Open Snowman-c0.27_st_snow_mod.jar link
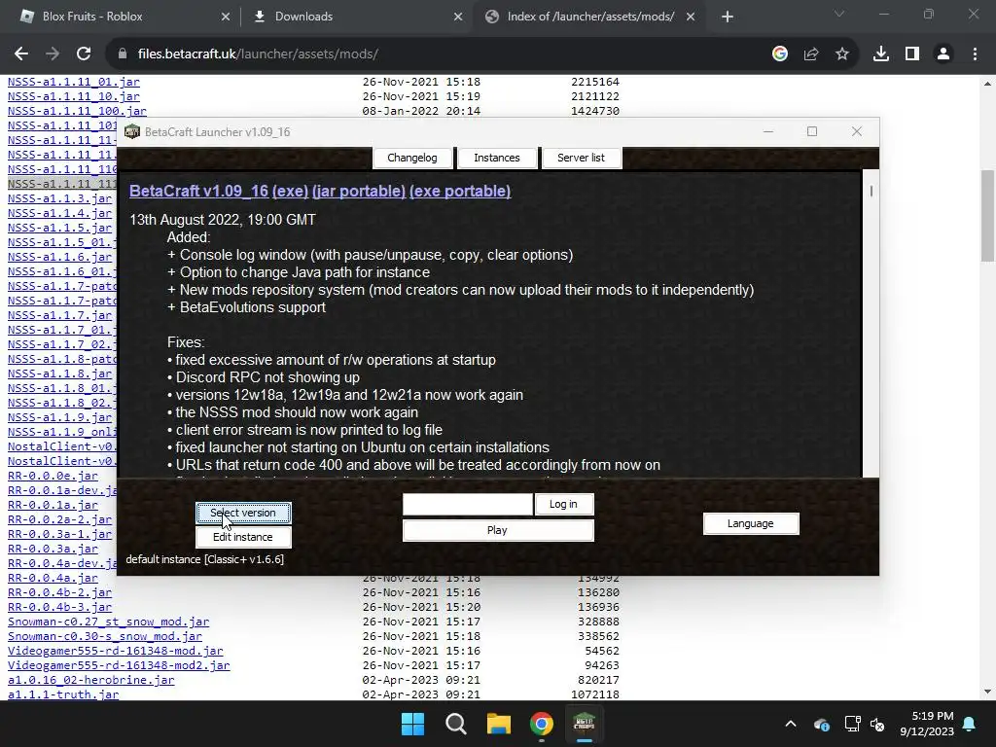 (108, 622)
